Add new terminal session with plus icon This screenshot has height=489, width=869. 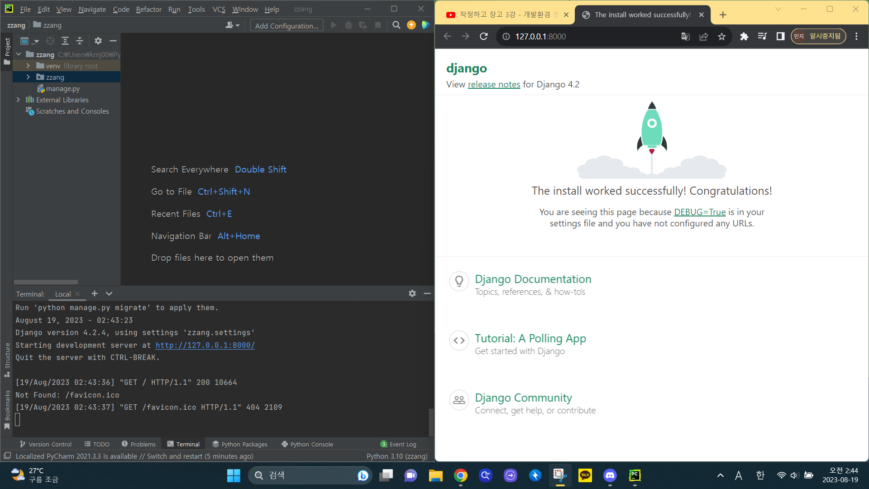click(95, 293)
